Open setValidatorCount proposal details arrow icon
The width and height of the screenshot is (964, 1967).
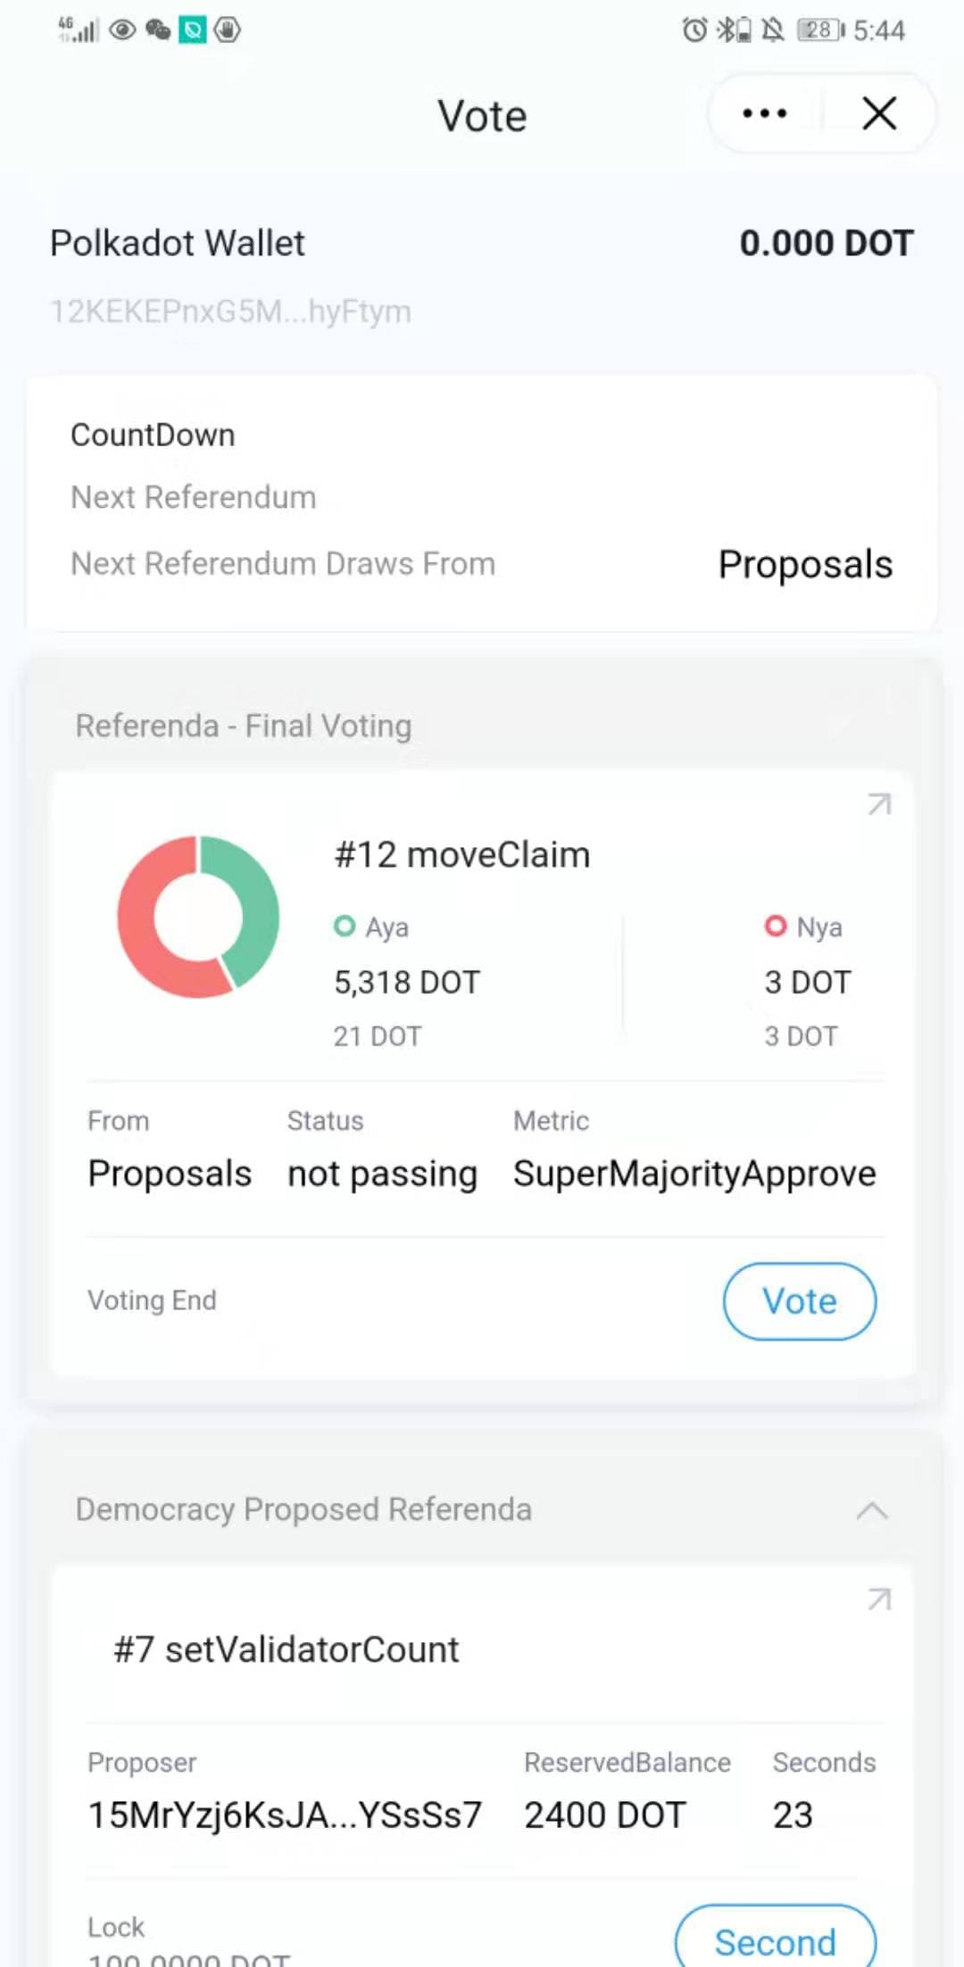point(879,1598)
